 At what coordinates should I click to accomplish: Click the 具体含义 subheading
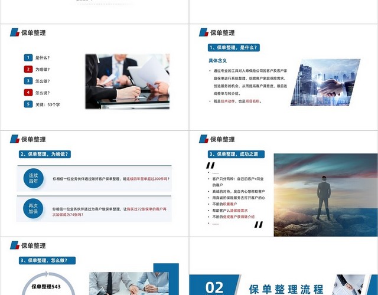coord(218,61)
